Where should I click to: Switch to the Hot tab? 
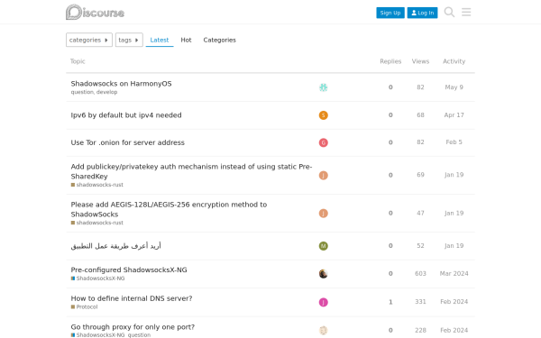pyautogui.click(x=186, y=40)
